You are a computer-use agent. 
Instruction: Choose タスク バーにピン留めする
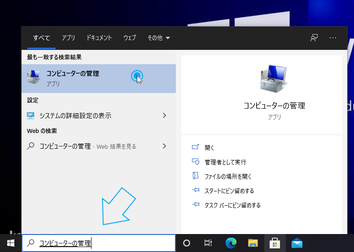232,205
